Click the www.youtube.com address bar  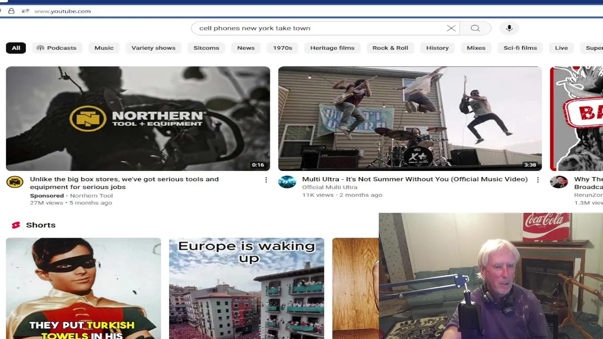63,11
